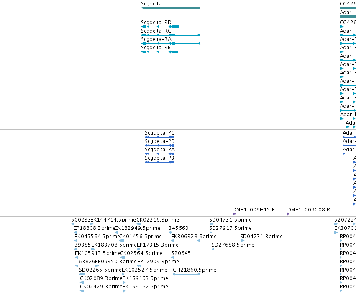Click the 520645 EST label
The image size is (356, 293).
click(181, 253)
